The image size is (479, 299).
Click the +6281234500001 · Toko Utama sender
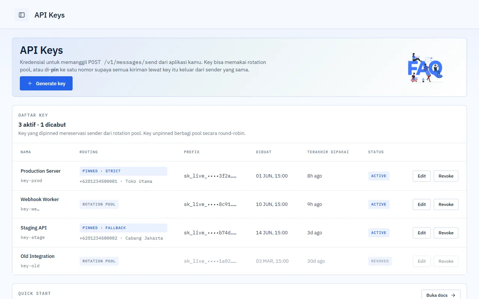(116, 181)
